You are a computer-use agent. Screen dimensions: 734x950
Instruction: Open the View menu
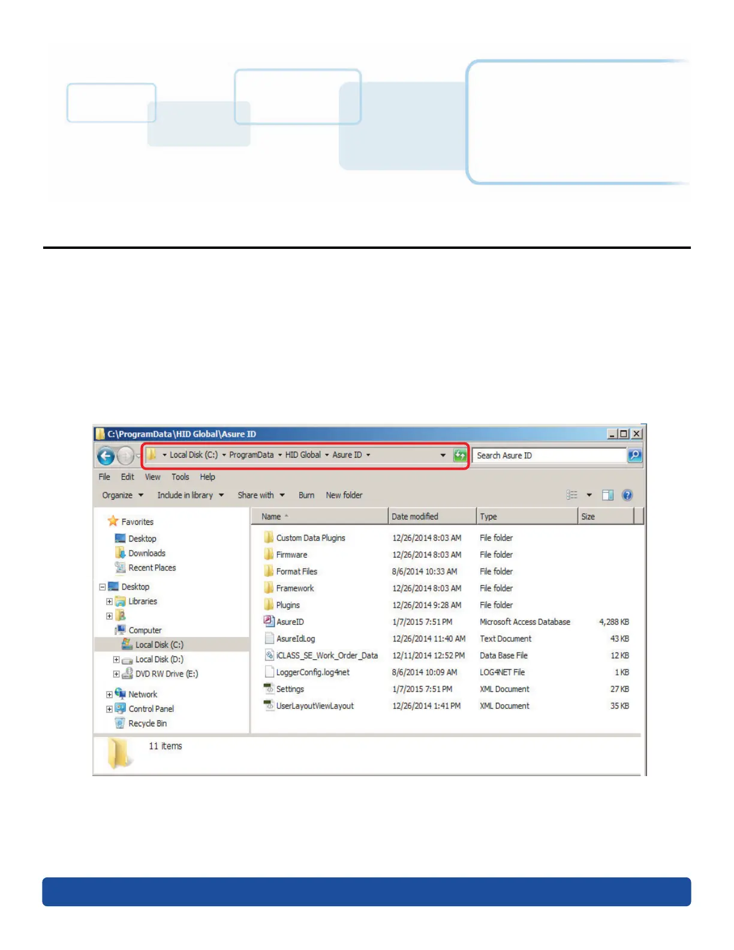coord(153,477)
